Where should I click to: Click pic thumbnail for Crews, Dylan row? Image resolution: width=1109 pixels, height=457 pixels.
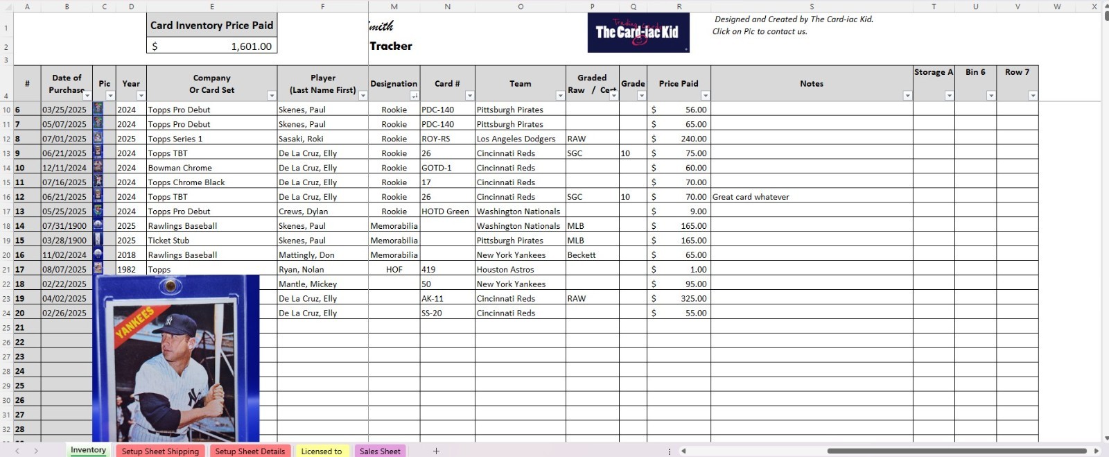point(98,211)
